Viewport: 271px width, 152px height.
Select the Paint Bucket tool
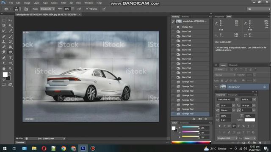(x=10, y=47)
